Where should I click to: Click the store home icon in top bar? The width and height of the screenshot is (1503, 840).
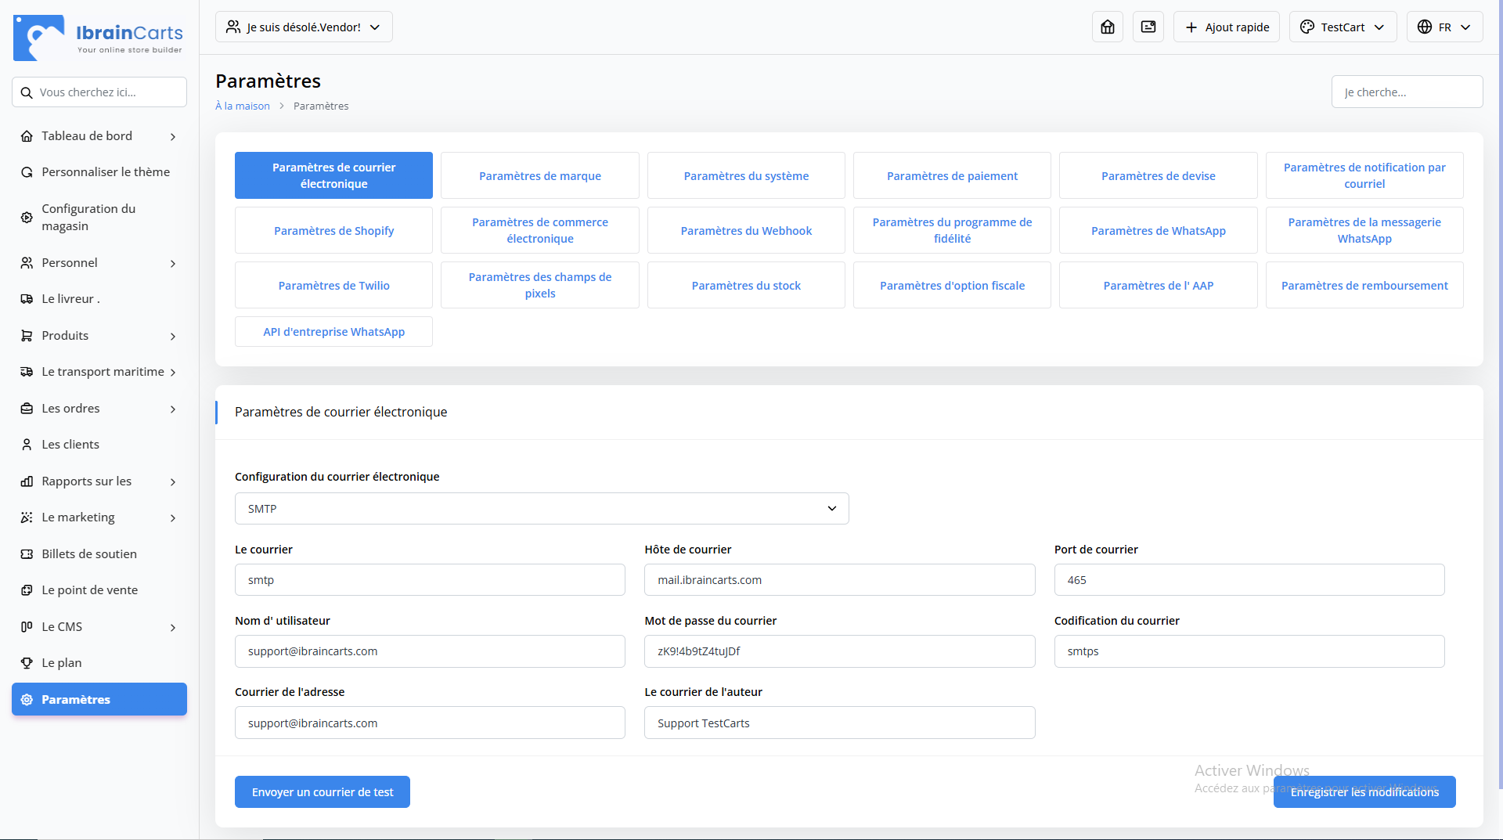(x=1107, y=27)
